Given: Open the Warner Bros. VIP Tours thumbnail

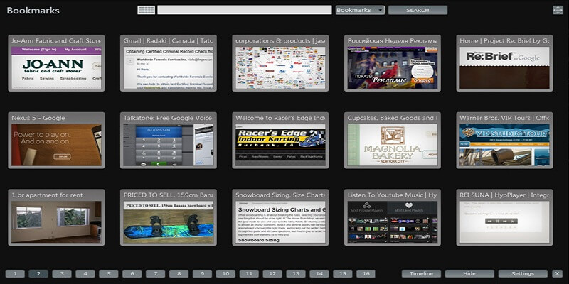Looking at the screenshot, I should pos(505,145).
